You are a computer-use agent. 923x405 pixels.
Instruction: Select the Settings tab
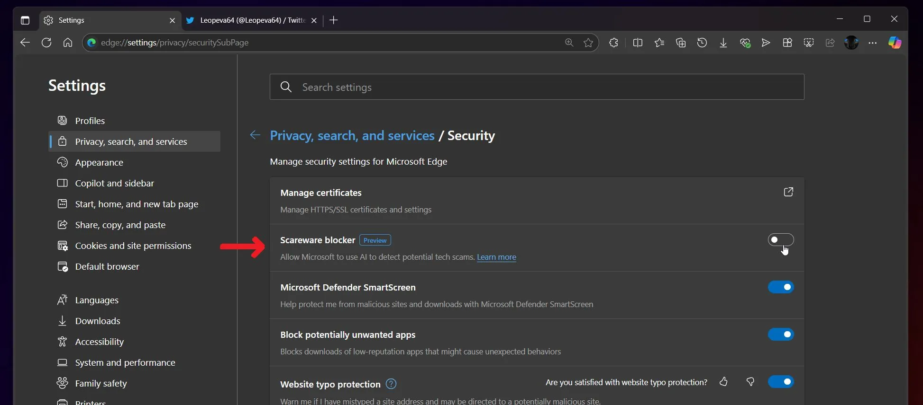[x=110, y=20]
